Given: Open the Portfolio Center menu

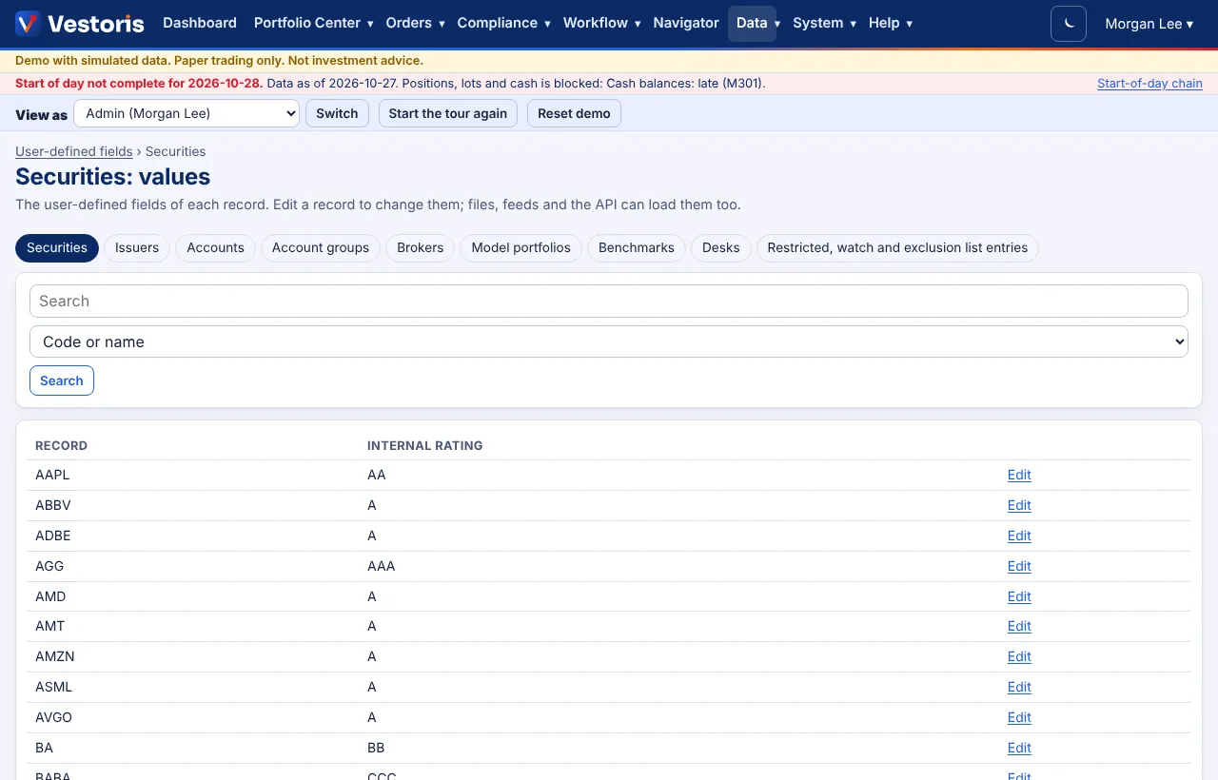Looking at the screenshot, I should 313,23.
